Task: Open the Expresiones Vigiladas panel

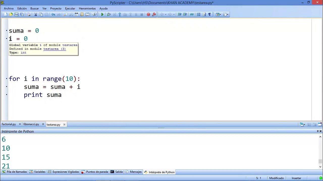Action: (63, 172)
